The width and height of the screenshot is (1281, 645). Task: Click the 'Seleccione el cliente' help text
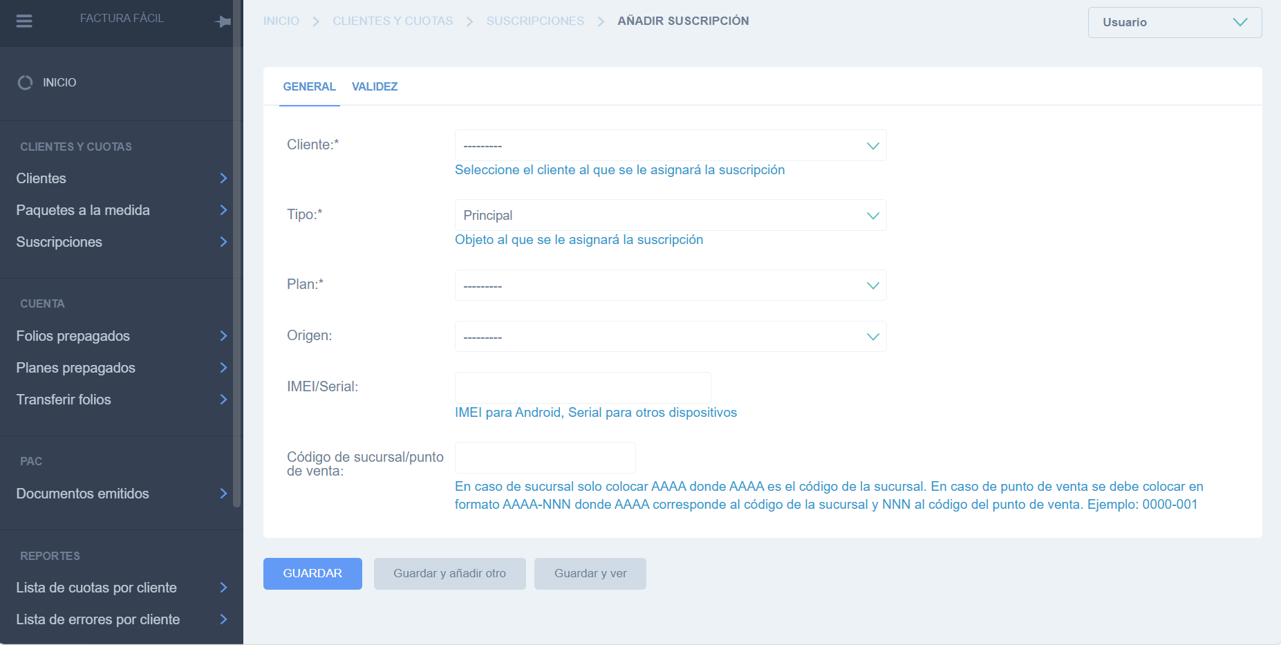pyautogui.click(x=619, y=170)
